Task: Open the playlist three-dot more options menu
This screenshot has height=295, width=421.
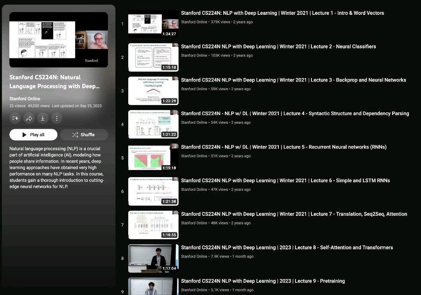Action: pyautogui.click(x=57, y=118)
